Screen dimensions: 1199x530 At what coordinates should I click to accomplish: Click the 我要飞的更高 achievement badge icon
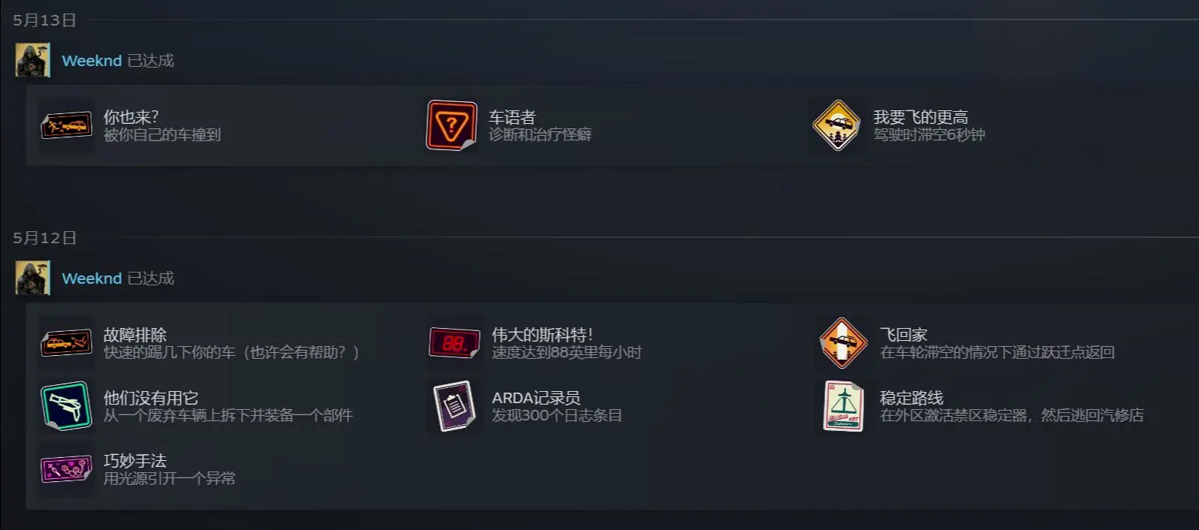coord(836,125)
